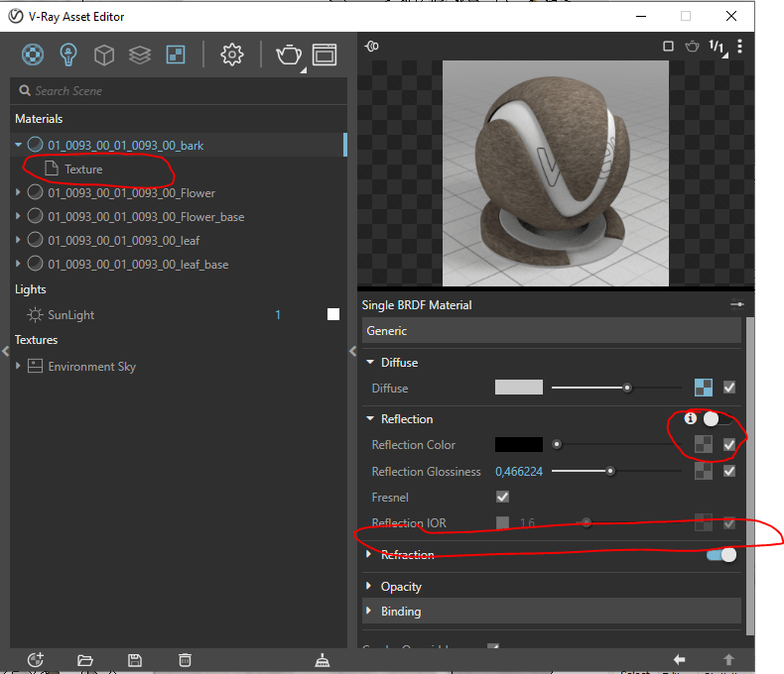This screenshot has width=784, height=674.
Task: Start render with the teapot icon
Action: (x=289, y=55)
